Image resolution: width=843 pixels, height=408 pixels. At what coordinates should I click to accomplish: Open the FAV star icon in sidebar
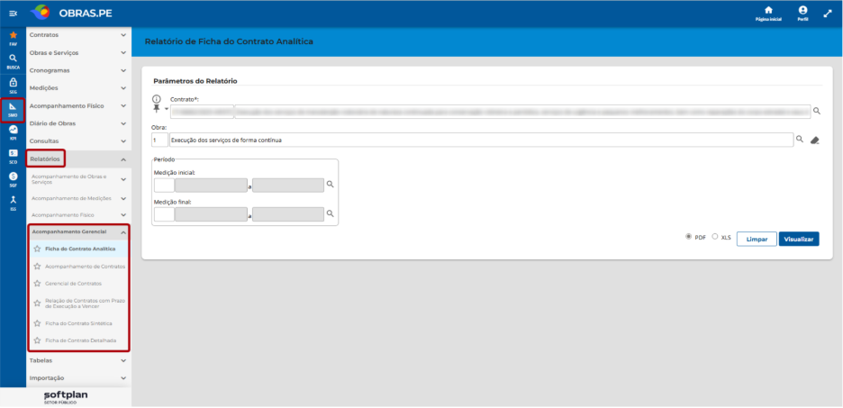(x=14, y=36)
